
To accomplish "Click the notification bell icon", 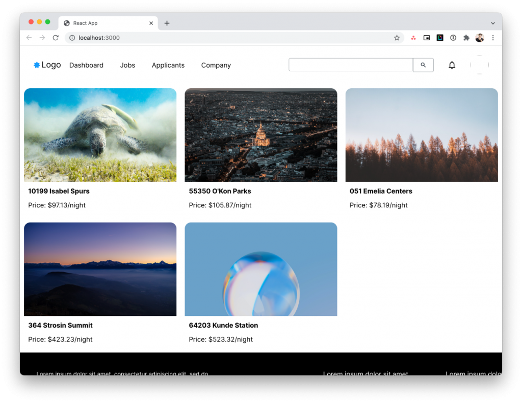I will point(452,65).
